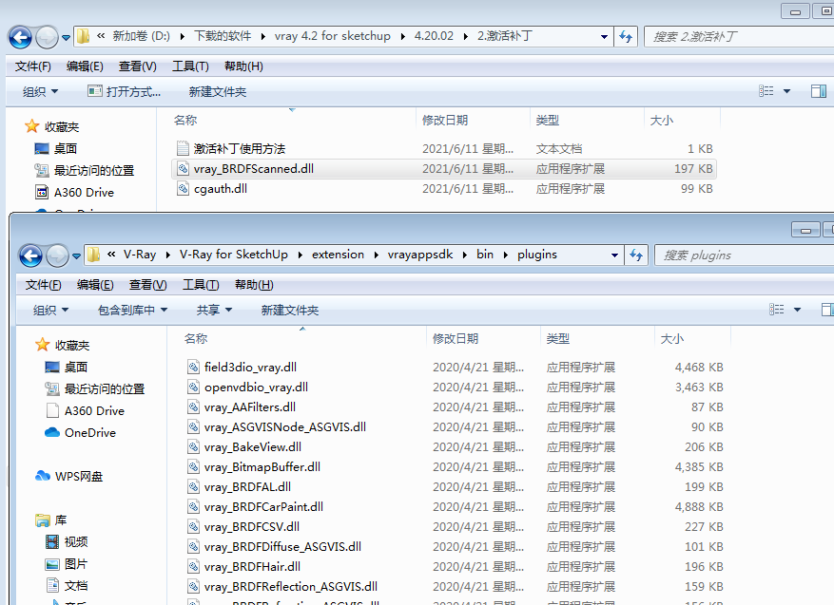834x605 pixels.
Task: Click the preview pane icon in the 2.激活补丁 window
Action: coord(819,91)
